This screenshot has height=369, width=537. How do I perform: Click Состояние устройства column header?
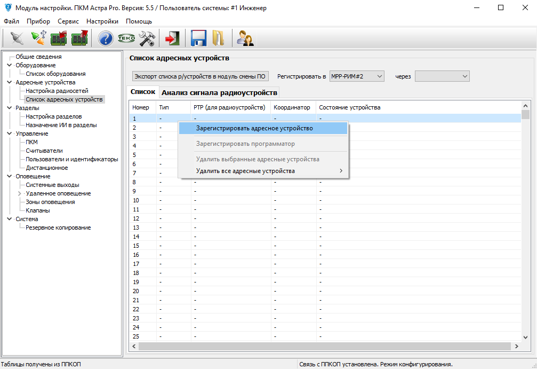point(419,107)
